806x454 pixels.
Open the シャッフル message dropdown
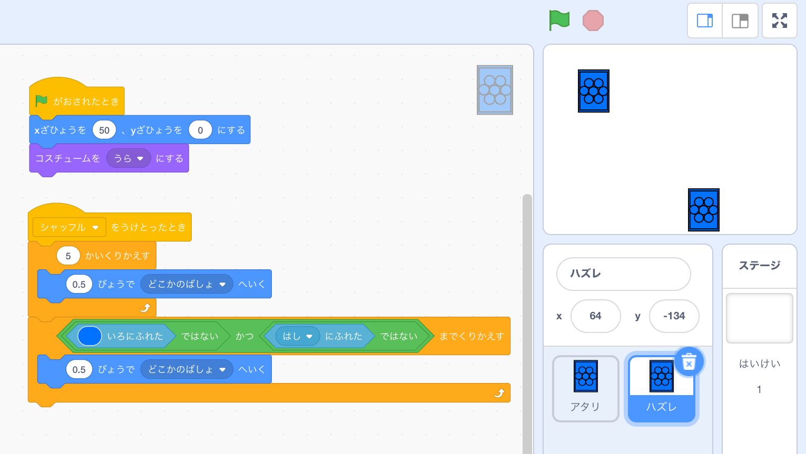pos(69,227)
